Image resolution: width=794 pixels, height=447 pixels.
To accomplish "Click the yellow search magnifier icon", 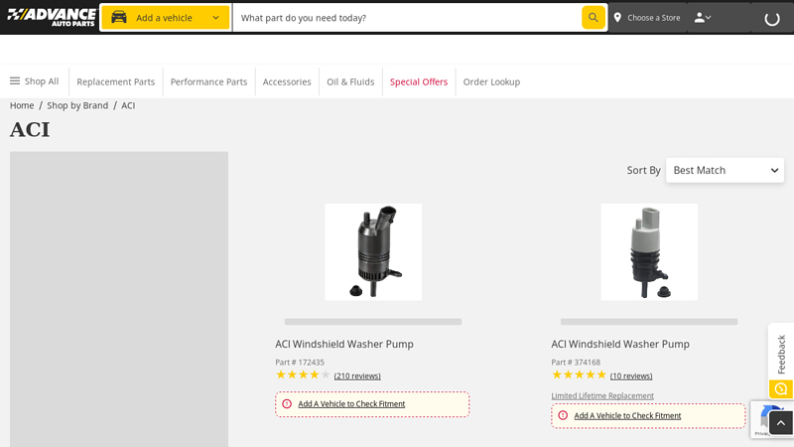I will tap(593, 17).
